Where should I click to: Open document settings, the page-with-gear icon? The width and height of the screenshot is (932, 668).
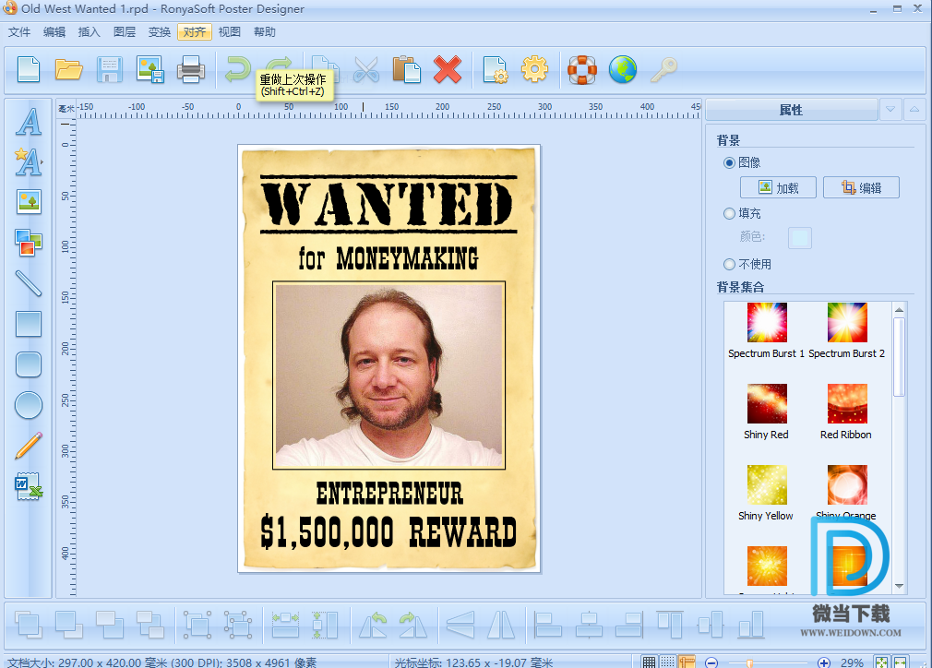pyautogui.click(x=496, y=69)
